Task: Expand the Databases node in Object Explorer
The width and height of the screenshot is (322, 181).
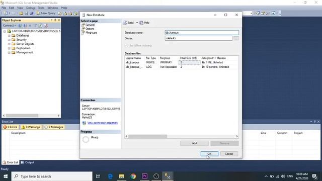Action: pyautogui.click(x=9, y=36)
